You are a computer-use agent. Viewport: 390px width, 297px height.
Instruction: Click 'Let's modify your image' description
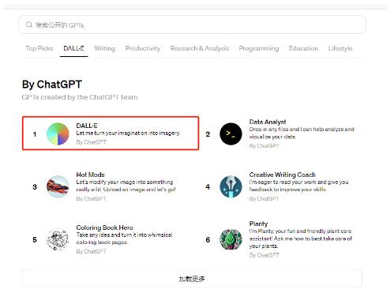(126, 186)
